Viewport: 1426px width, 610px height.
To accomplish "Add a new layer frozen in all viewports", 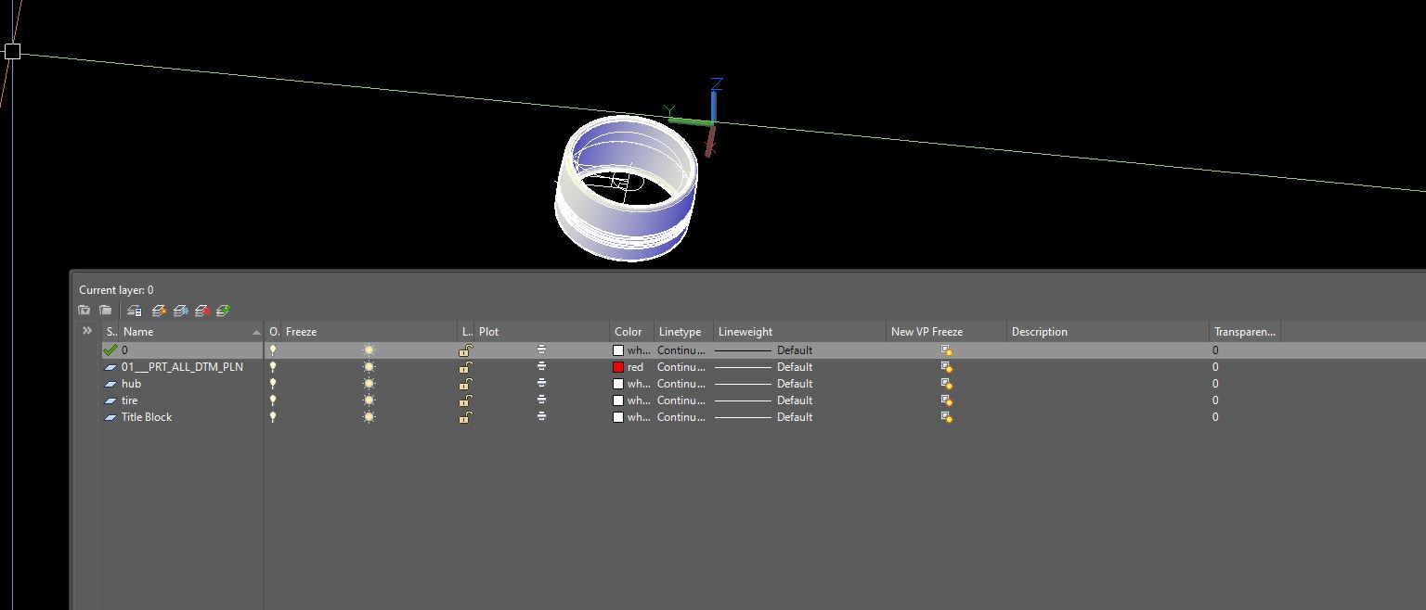I will [x=180, y=311].
